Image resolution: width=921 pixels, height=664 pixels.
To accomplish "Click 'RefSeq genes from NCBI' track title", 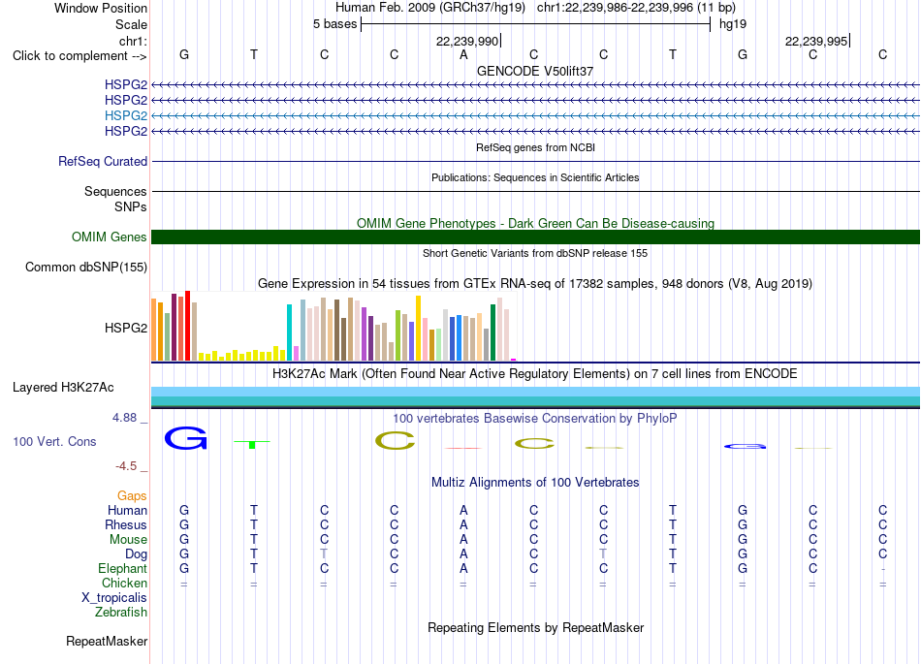I will (x=535, y=147).
